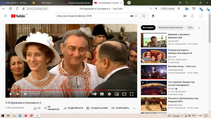Skip to the next video
The width and height of the screenshot is (211, 118).
[x=18, y=94]
